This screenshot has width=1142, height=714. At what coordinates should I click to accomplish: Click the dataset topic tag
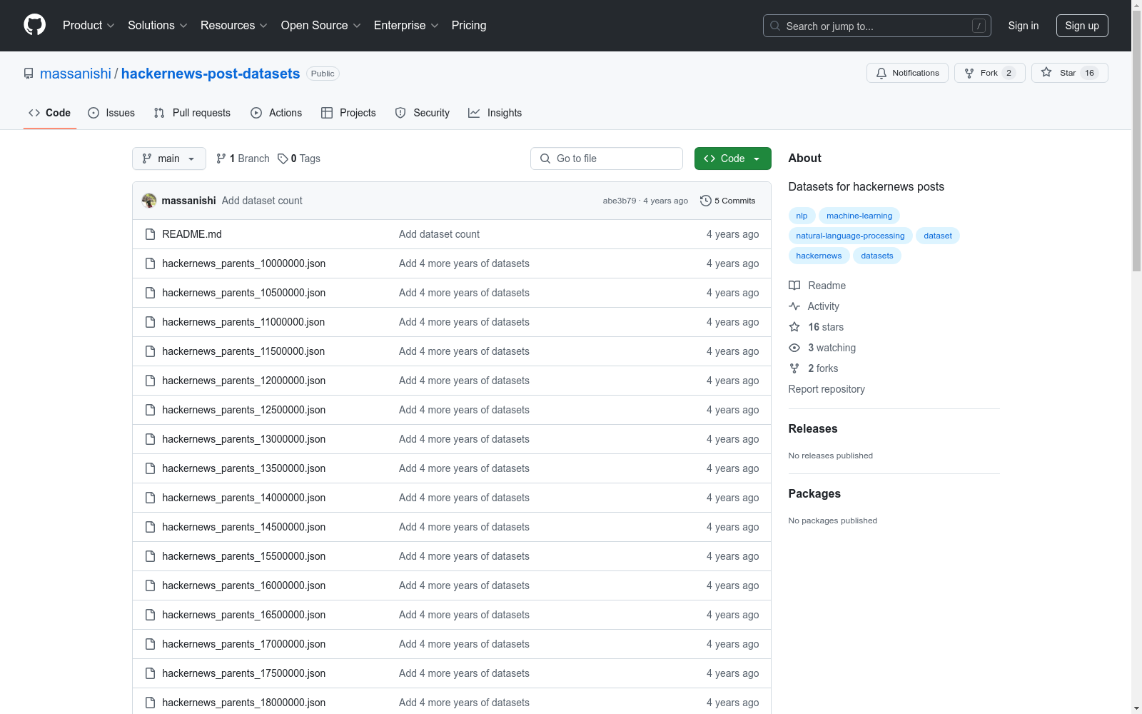pos(938,236)
